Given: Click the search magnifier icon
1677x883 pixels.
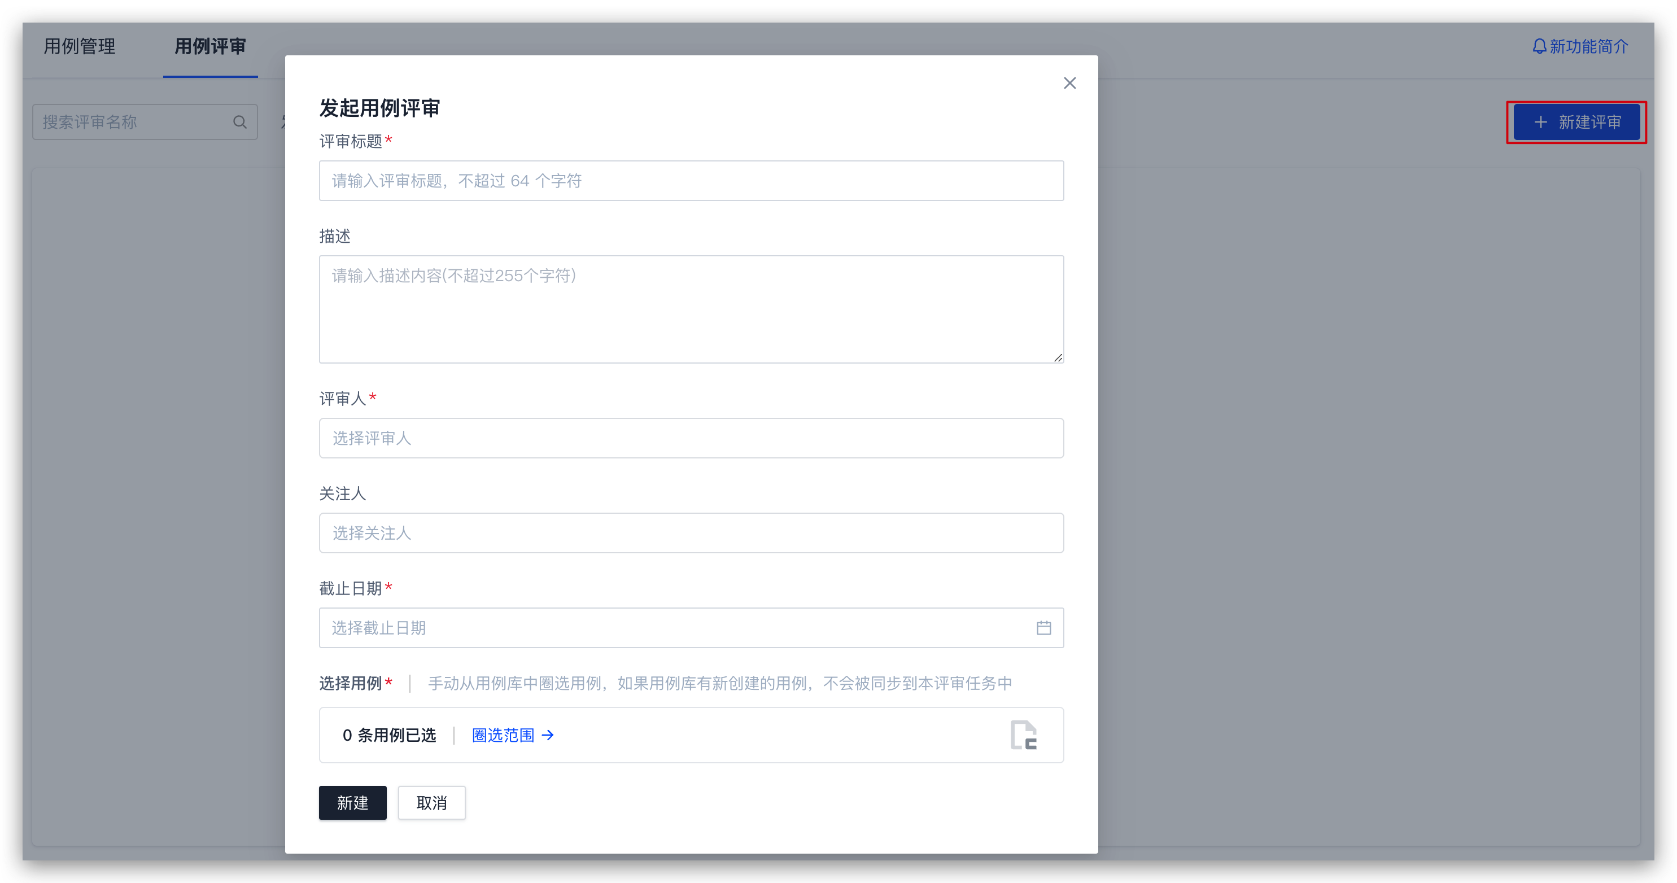Looking at the screenshot, I should coord(239,123).
